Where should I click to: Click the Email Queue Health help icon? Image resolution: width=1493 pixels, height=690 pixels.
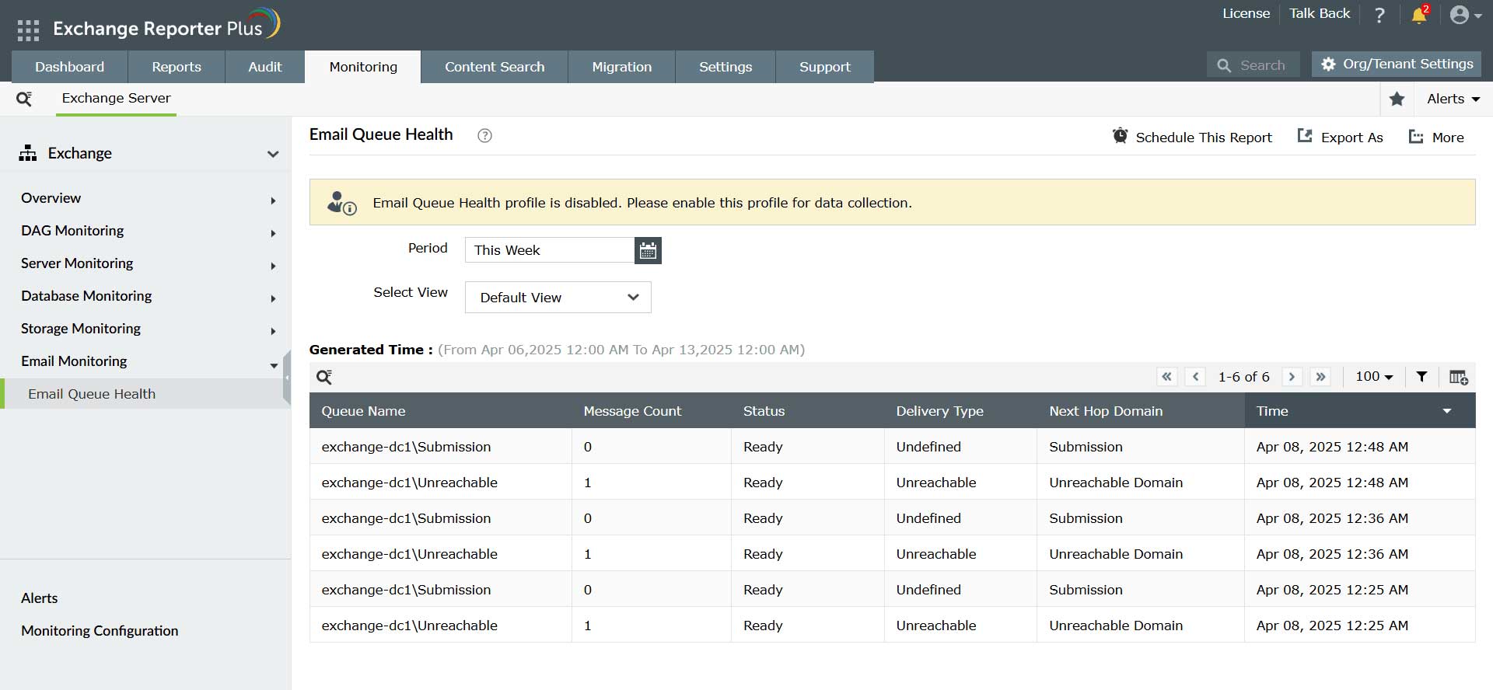click(484, 135)
